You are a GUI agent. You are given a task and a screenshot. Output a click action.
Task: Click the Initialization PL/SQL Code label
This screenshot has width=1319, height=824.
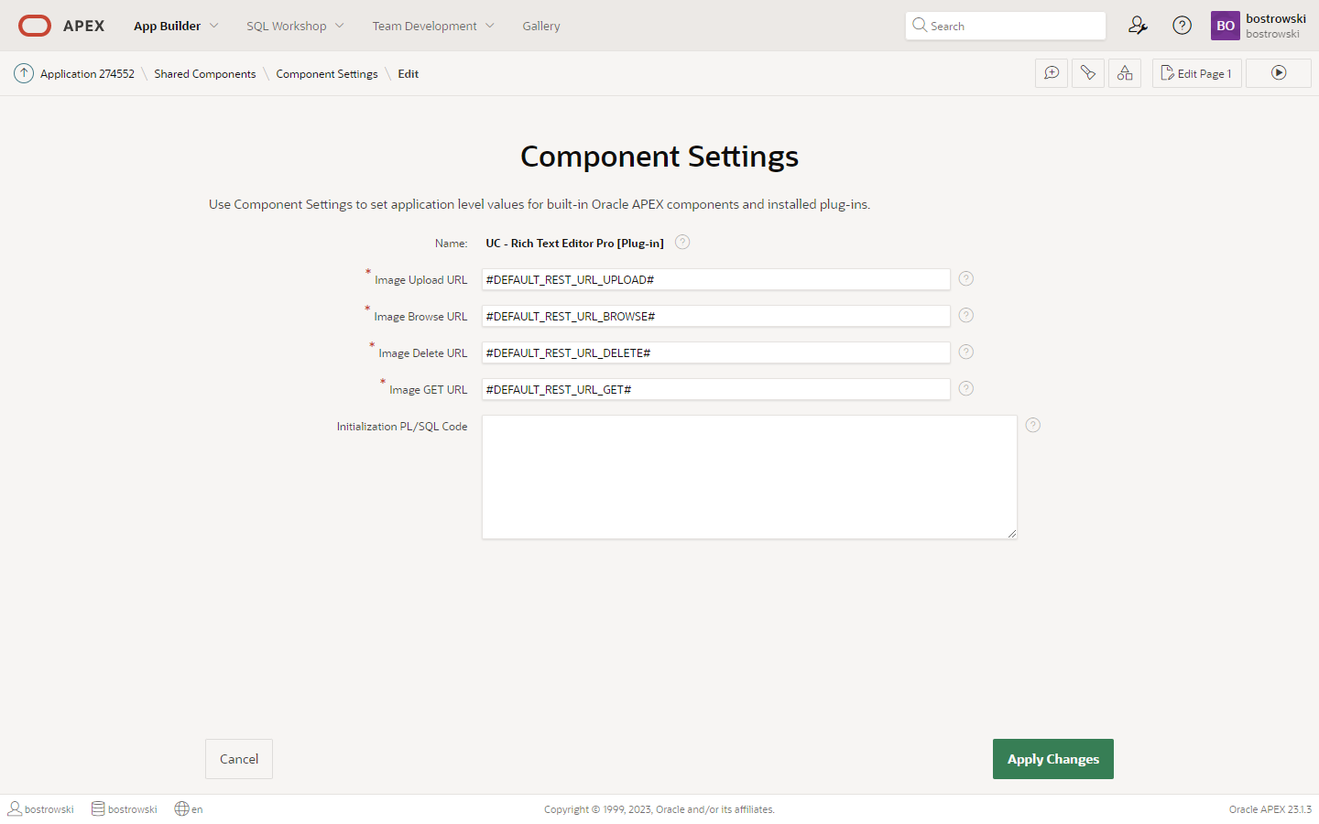pyautogui.click(x=402, y=427)
